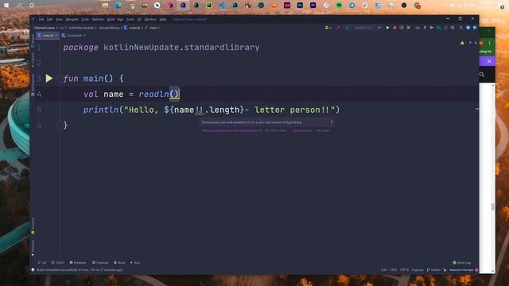
Task: Click Remove unnecessary non-null assertion link
Action: (232, 130)
